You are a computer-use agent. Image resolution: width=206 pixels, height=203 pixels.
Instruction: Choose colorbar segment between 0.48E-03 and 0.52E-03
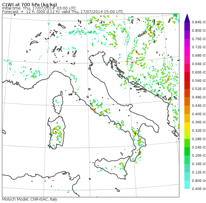coord(187,93)
